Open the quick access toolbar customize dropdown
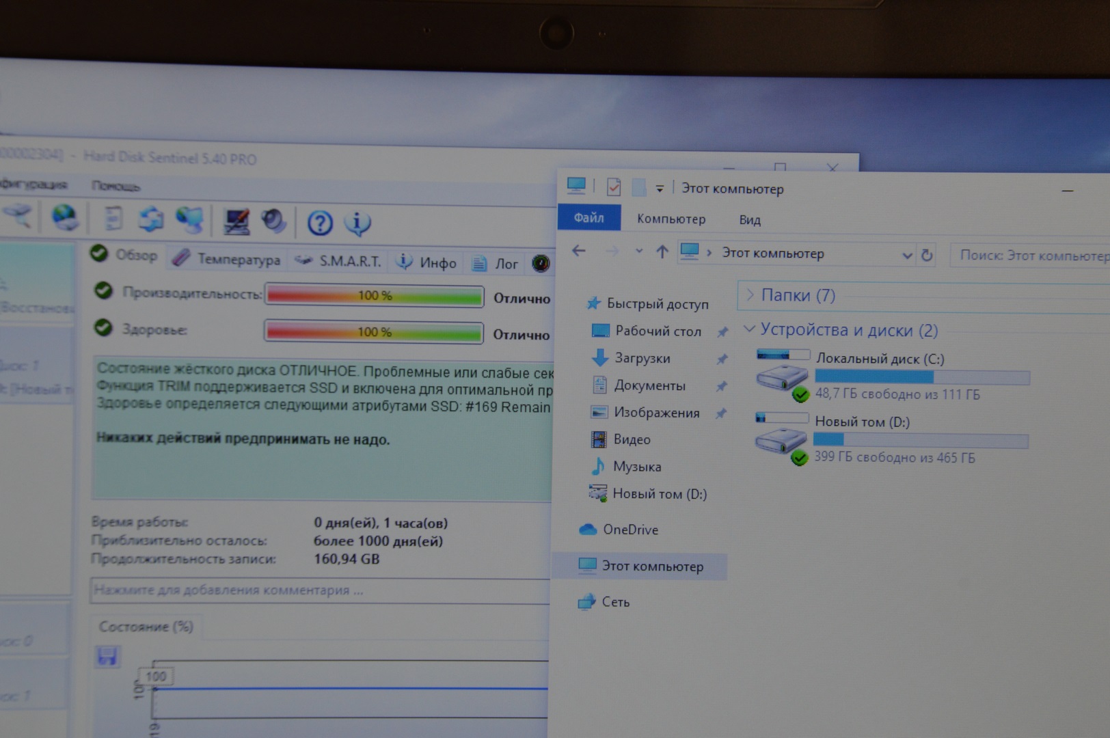Viewport: 1110px width, 738px height. tap(660, 189)
